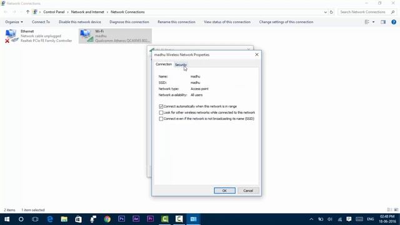Click the active Network Connections taskbar icon
The width and height of the screenshot is (400, 225).
click(x=194, y=219)
